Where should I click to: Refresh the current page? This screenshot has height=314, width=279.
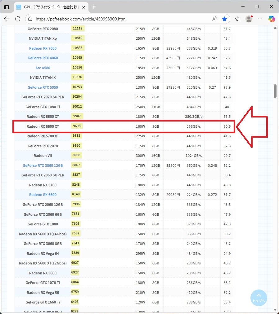click(x=18, y=19)
